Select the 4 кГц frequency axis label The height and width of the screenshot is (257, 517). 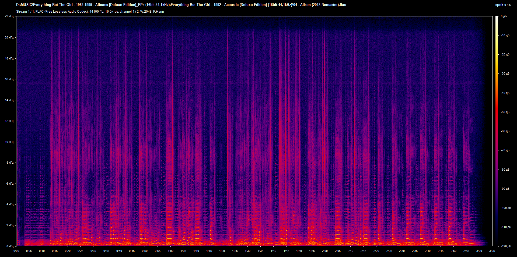tap(10, 204)
